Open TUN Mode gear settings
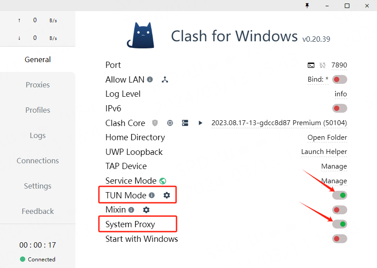This screenshot has height=268, width=377. coord(167,195)
